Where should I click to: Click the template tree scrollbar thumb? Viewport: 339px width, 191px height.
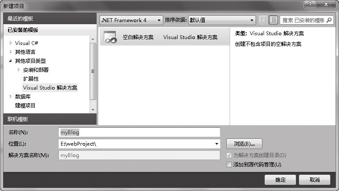tap(93, 71)
